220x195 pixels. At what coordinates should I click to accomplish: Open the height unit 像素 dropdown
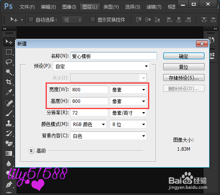pyautogui.click(x=128, y=101)
